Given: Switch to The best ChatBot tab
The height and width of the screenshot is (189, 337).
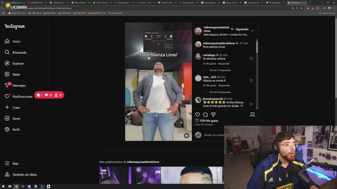Looking at the screenshot, I should pyautogui.click(x=275, y=3).
